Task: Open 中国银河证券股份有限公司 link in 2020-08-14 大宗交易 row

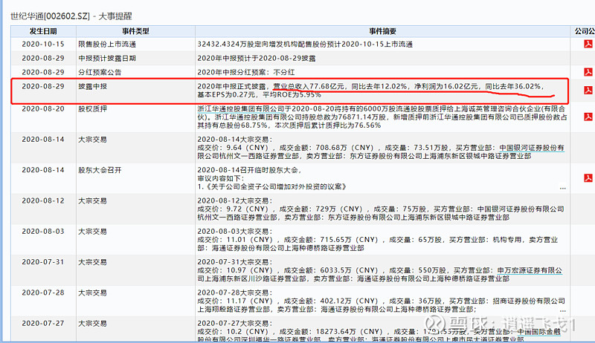Action: pos(532,148)
